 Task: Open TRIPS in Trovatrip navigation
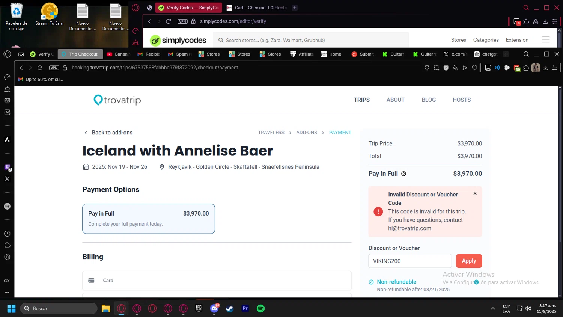click(362, 100)
